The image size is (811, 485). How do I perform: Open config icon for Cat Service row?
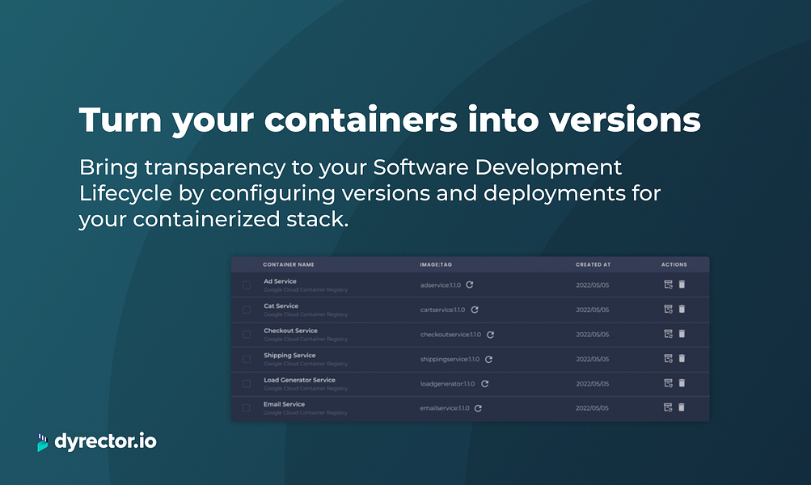[668, 310]
